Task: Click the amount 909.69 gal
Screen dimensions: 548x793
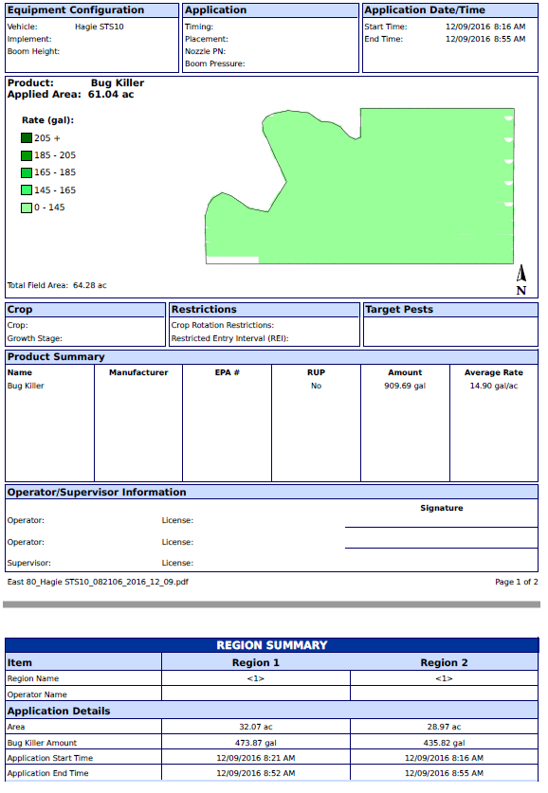Action: coord(405,386)
